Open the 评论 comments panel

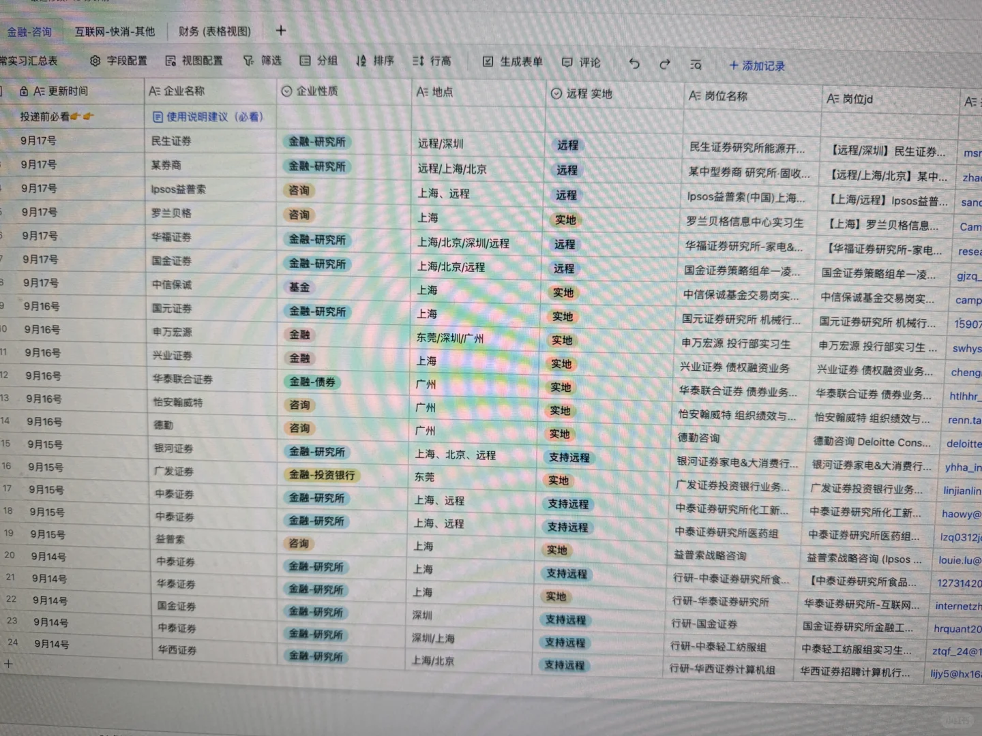581,63
